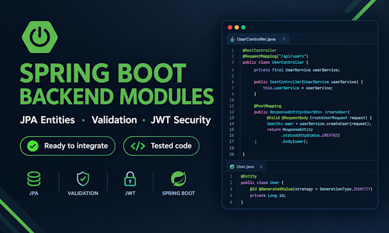Open the UserController.java tab
This screenshot has height=233, width=389.
click(x=258, y=39)
